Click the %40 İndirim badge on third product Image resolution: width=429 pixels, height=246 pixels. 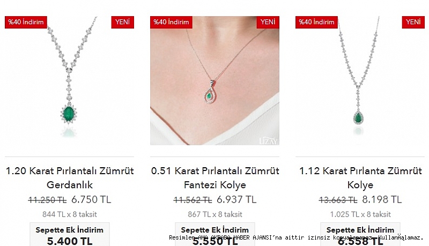point(316,22)
